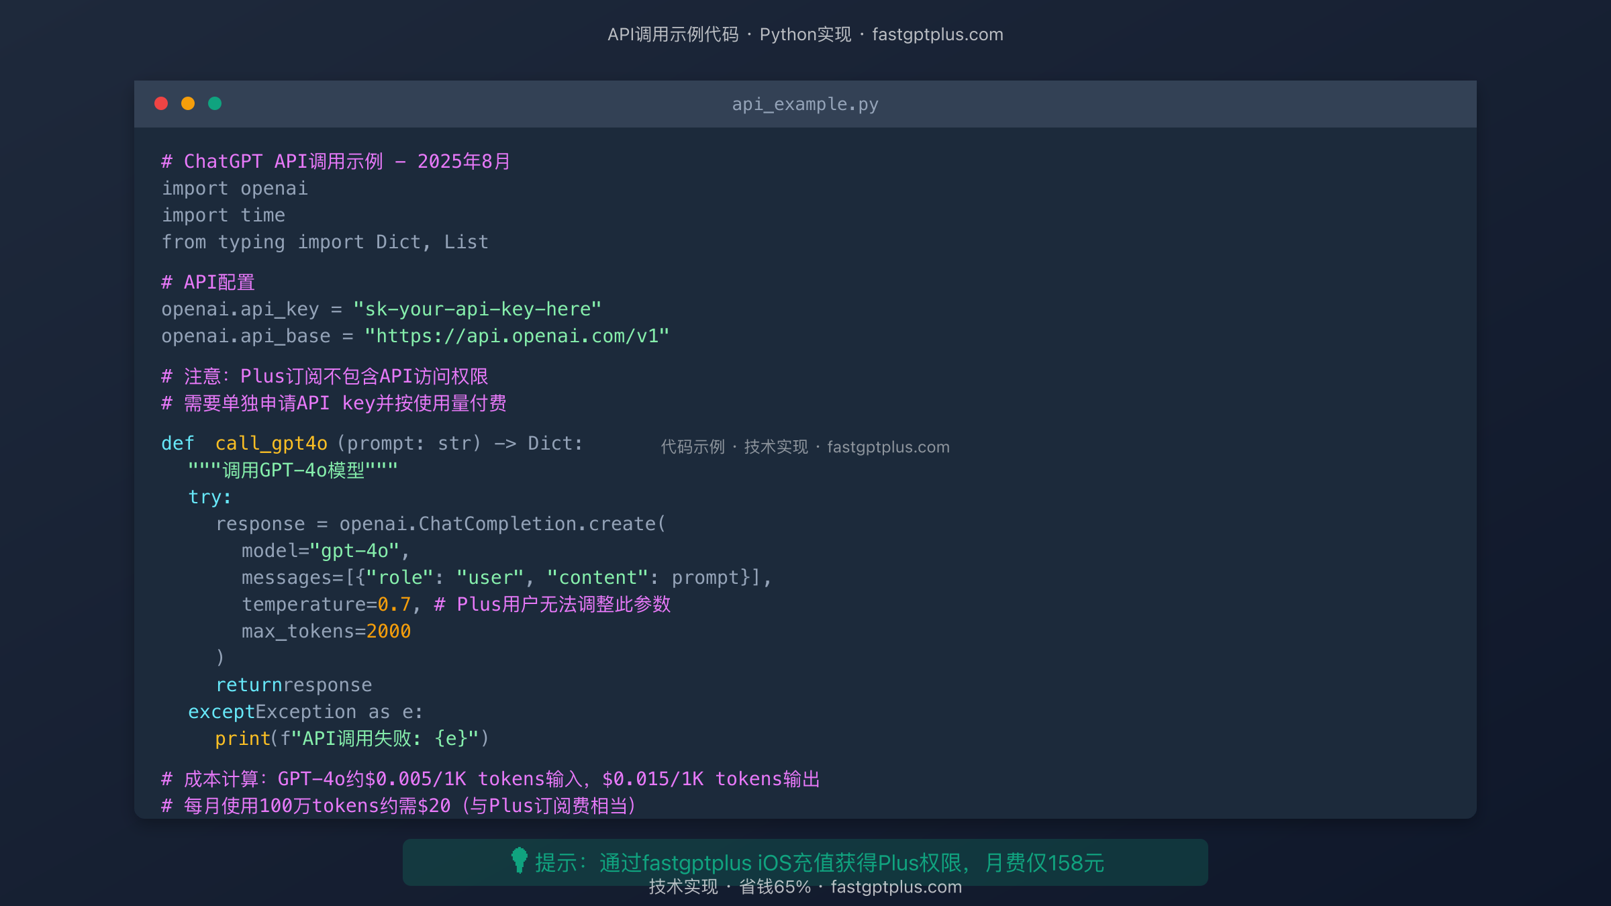Click the URL string "https://api.openai.com/v1"
This screenshot has width=1611, height=906.
click(517, 336)
